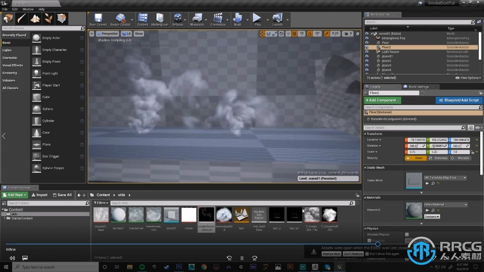The image size is (484, 272).
Task: Open the grid snap value 10 dropdown
Action: tap(302, 34)
